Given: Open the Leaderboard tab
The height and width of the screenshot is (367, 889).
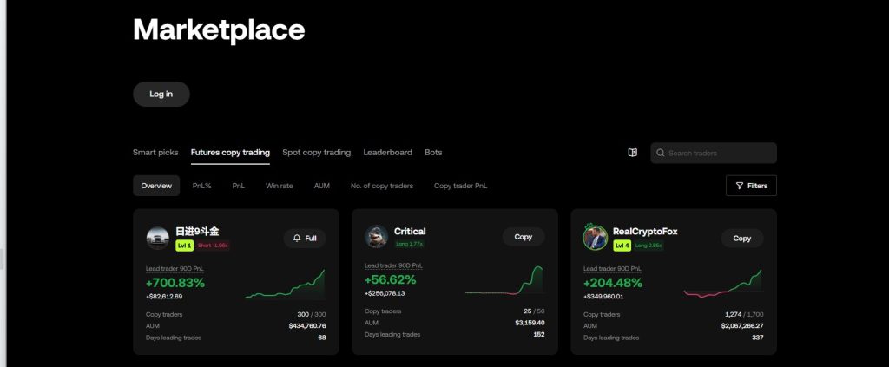Looking at the screenshot, I should (388, 153).
